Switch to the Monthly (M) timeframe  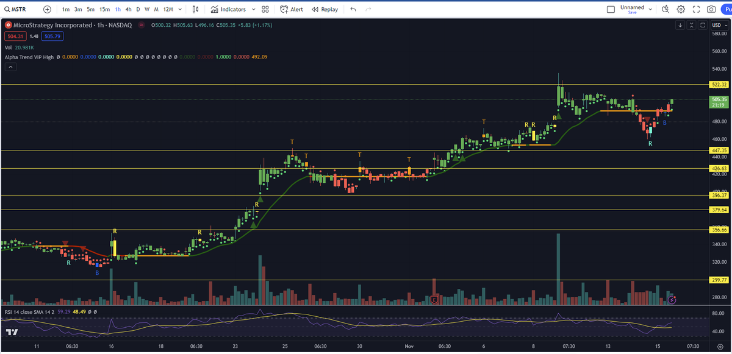[x=157, y=9]
